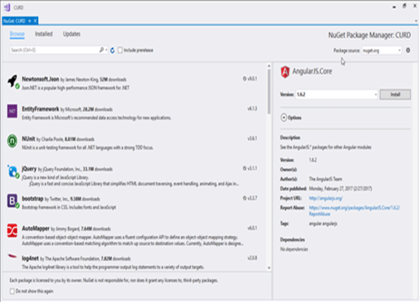Viewport: 420px width, 302px height.
Task: Open the Version 1.6.2 dropdown
Action: [x=337, y=94]
